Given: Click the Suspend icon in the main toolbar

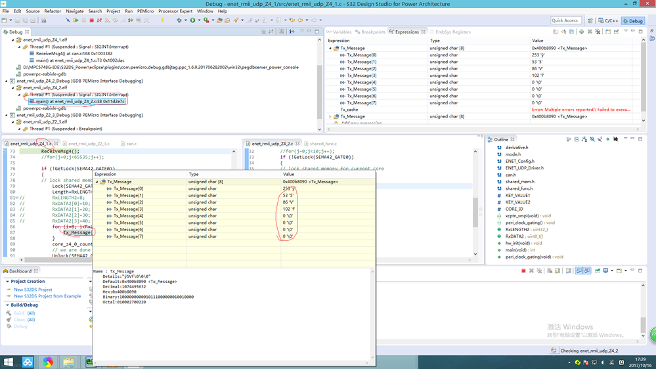Looking at the screenshot, I should pos(83,20).
